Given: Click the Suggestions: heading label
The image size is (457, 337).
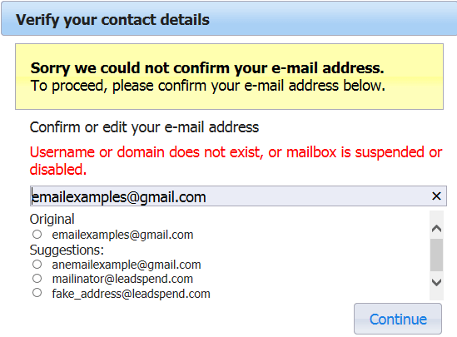Looking at the screenshot, I should (x=67, y=250).
